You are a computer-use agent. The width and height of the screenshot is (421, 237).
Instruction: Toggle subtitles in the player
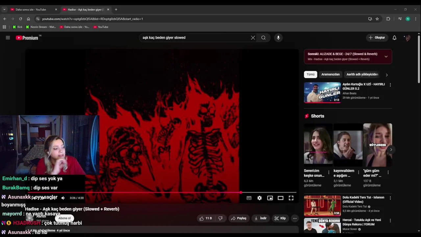[249, 198]
